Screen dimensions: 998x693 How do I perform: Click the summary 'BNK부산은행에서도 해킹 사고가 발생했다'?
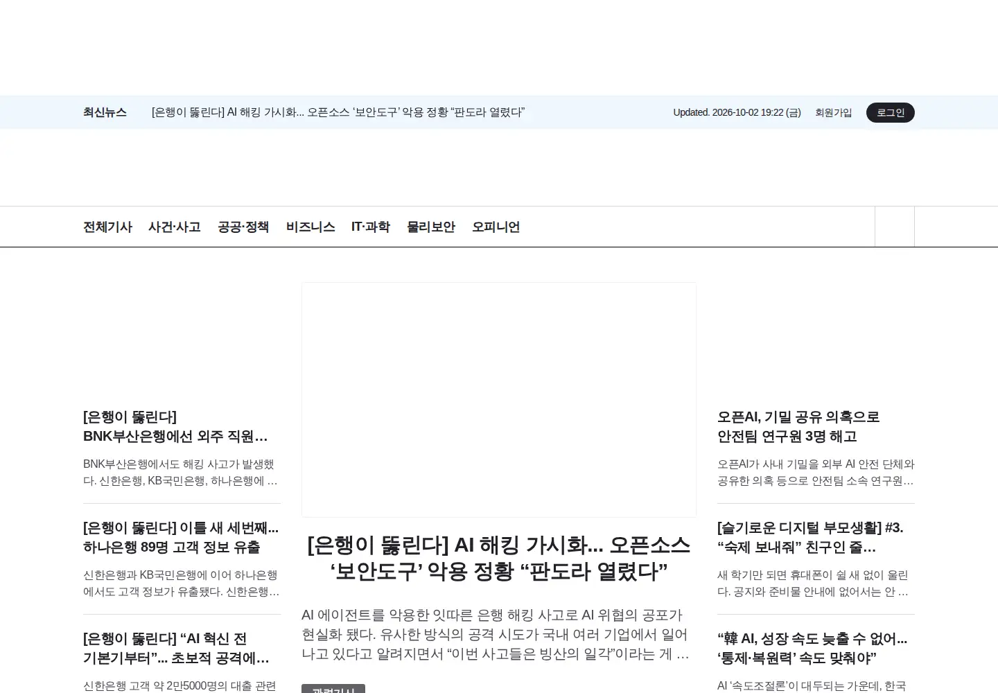(180, 473)
